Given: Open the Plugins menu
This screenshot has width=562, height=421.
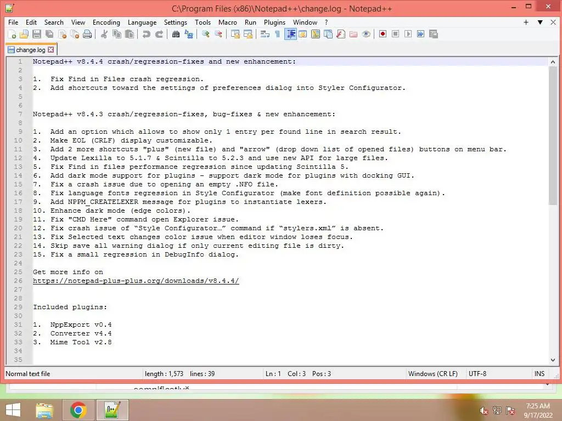Looking at the screenshot, I should [274, 22].
